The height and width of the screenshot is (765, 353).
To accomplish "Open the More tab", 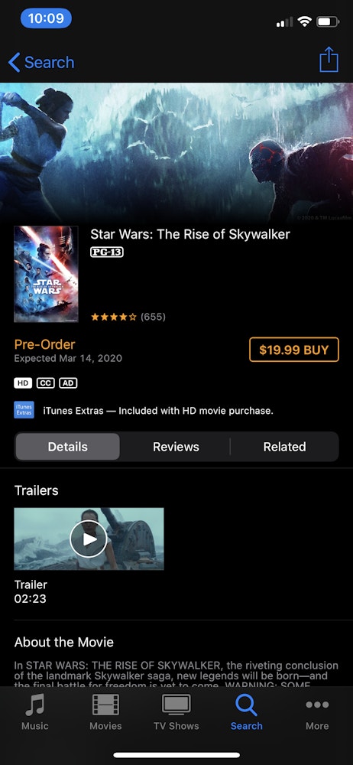I will [317, 711].
